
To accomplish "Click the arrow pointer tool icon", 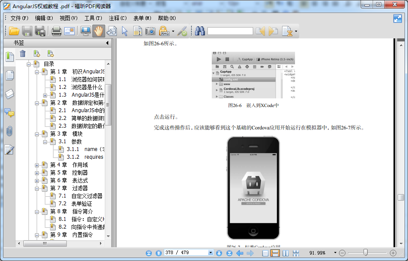I will click(125, 31).
